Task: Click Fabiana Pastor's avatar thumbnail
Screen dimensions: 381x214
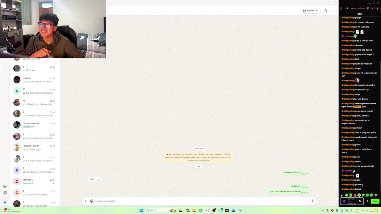Action: point(17,147)
